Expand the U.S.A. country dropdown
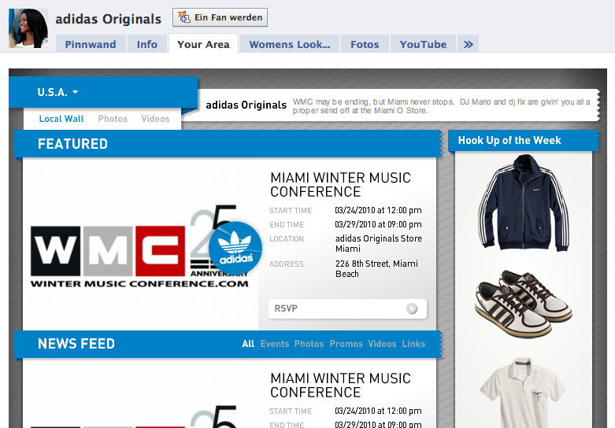 [57, 92]
